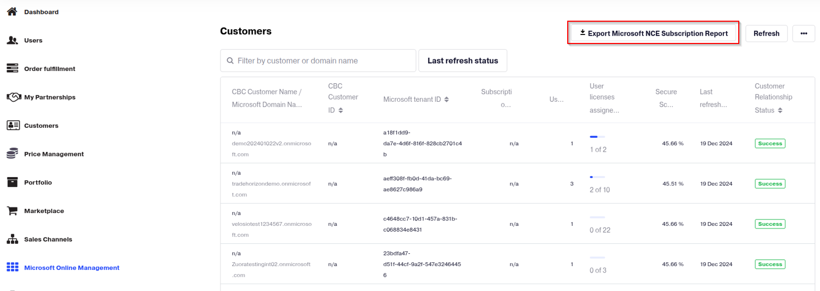
Task: Click tenant ID starting with c4648cc7
Action: (x=420, y=224)
